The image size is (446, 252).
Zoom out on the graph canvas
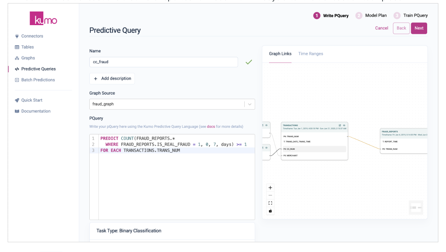[270, 195]
